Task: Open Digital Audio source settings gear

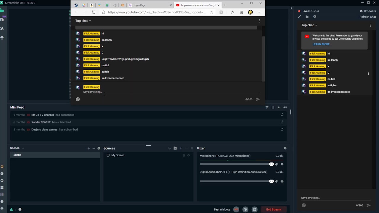Action: [282, 181]
